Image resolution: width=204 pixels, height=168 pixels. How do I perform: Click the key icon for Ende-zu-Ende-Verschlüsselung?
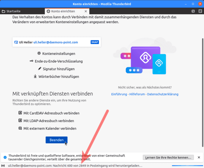31,61
